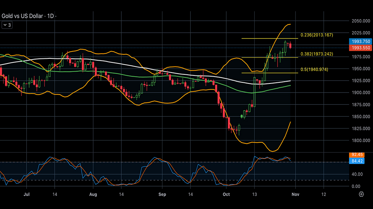Select the 0.382(1973.242) Fibonacci label
Viewport: 373px width, 209px height.
point(317,54)
